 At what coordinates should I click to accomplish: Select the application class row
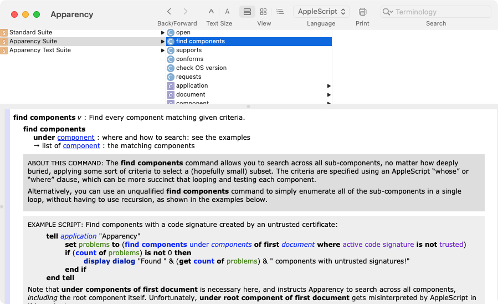pyautogui.click(x=249, y=86)
